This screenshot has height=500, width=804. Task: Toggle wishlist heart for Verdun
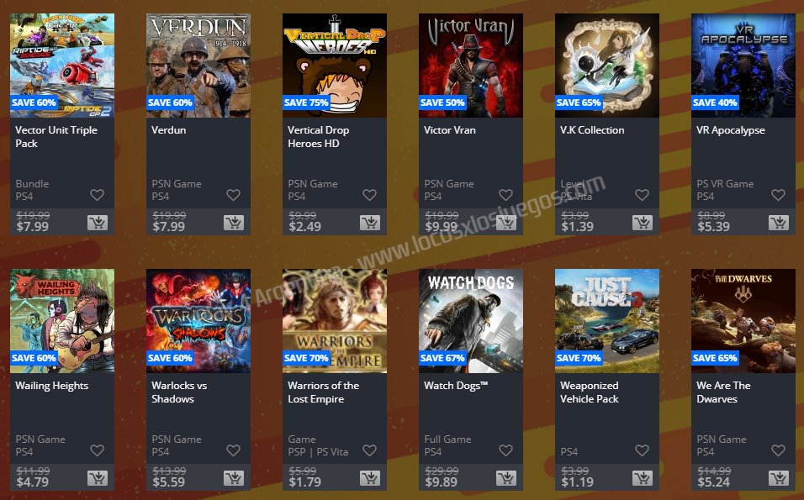[233, 195]
